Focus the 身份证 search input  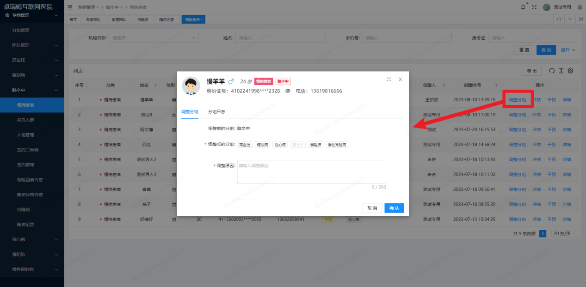(533, 37)
